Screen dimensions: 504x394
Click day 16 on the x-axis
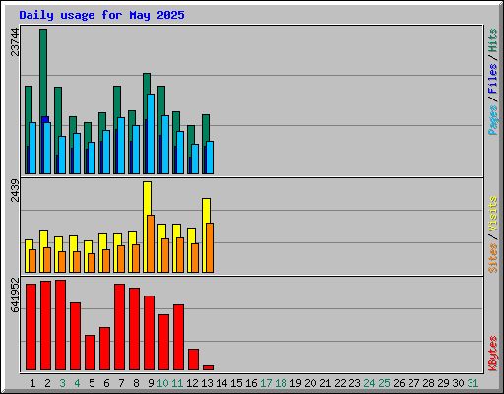251,383
